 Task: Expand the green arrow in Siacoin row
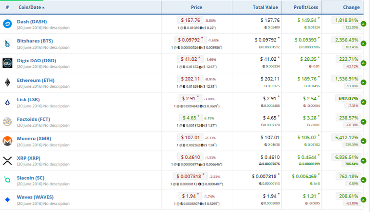point(363,180)
